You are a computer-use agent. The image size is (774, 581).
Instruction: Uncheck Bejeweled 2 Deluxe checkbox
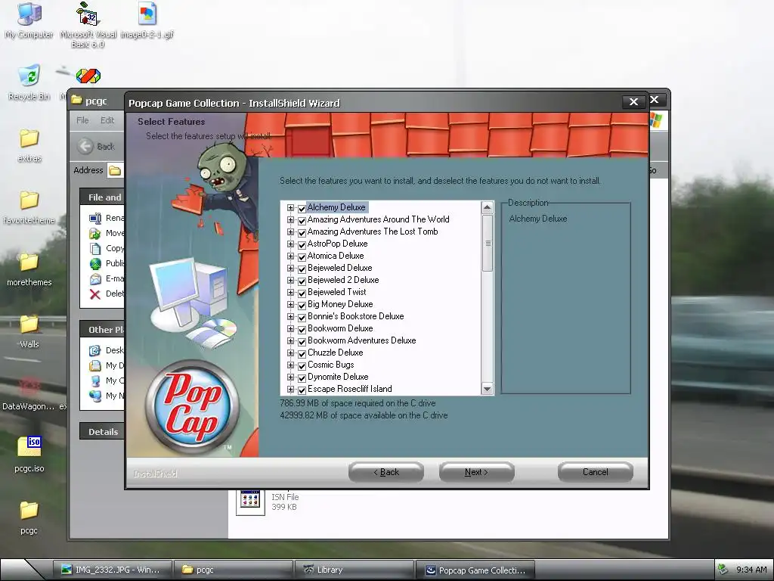(x=302, y=281)
